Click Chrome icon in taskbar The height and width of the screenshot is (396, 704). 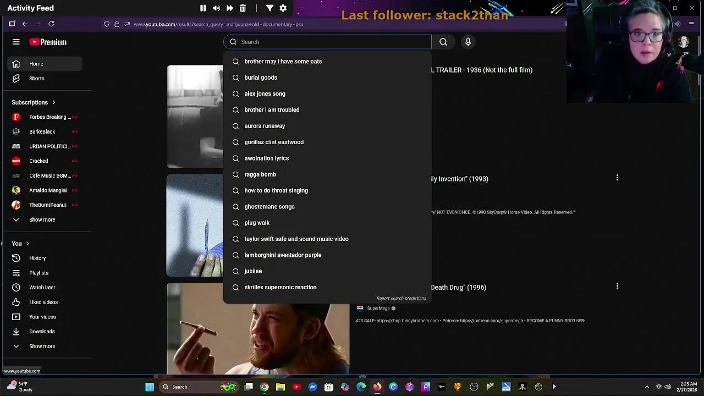pyautogui.click(x=265, y=387)
